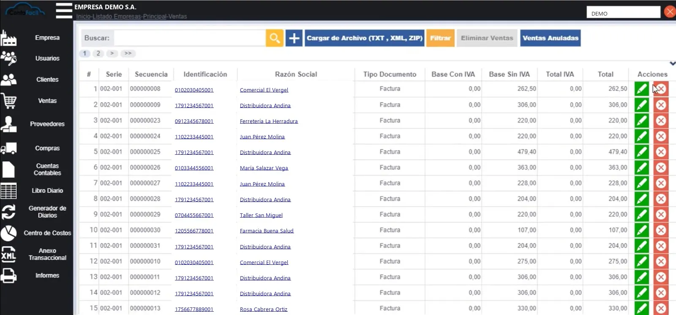The width and height of the screenshot is (676, 315).
Task: Open the Informes section
Action: 47,275
